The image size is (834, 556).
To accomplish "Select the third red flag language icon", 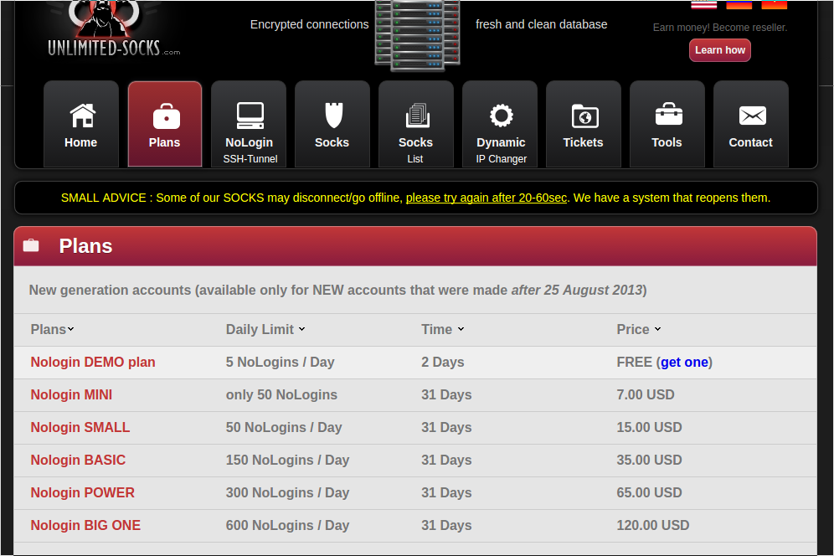I will 774,5.
